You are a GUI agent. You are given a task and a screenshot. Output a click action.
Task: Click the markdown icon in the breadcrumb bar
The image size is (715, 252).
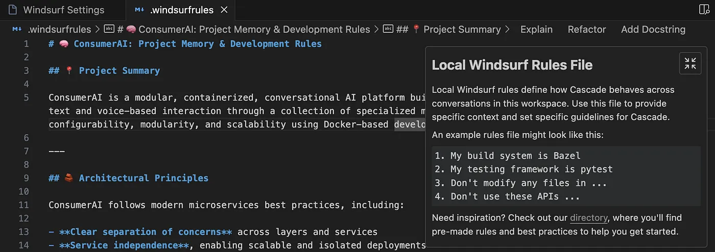click(17, 30)
